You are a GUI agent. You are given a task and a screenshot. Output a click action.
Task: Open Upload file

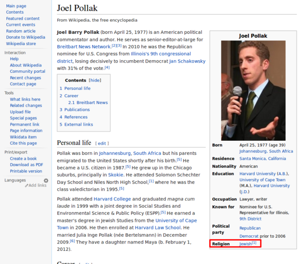21,112
